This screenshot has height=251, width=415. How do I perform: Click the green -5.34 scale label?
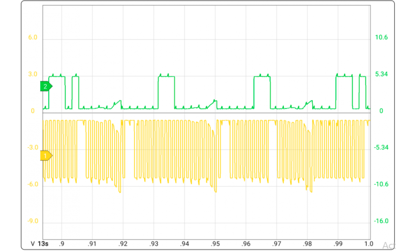[381, 148]
